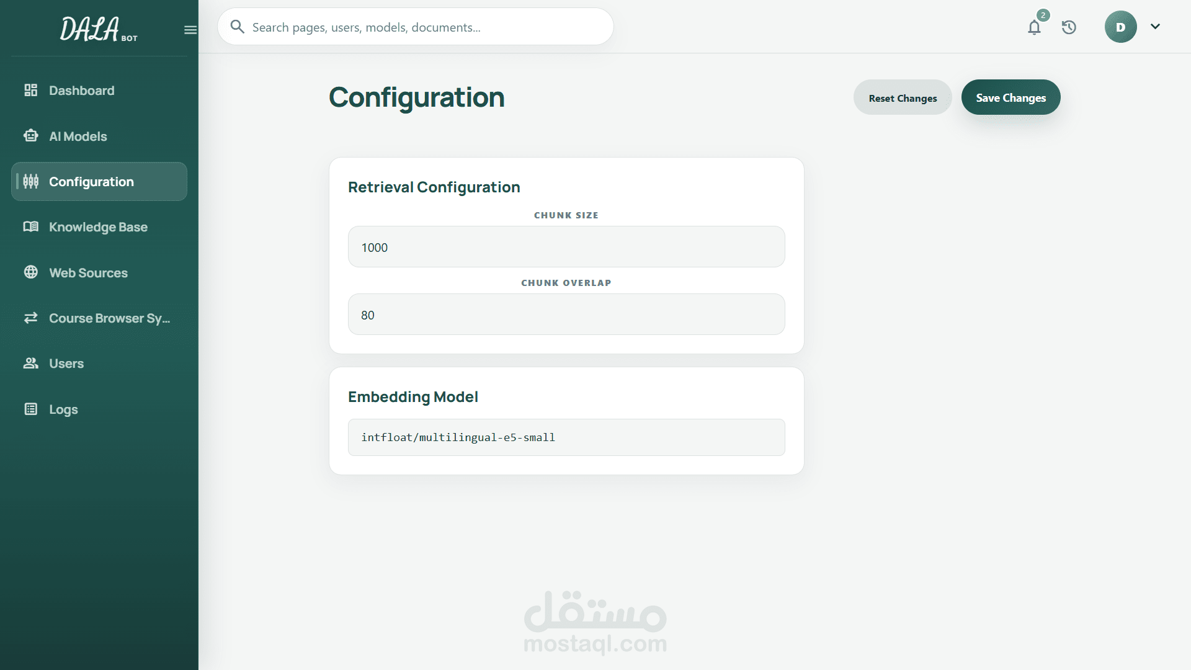Collapse sidebar with hamburger menu icon
The image size is (1191, 670).
click(x=190, y=30)
